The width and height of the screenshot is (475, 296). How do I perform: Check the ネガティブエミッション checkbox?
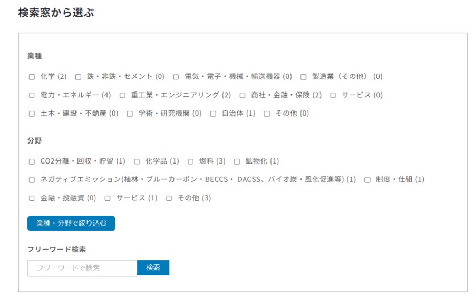point(32,180)
